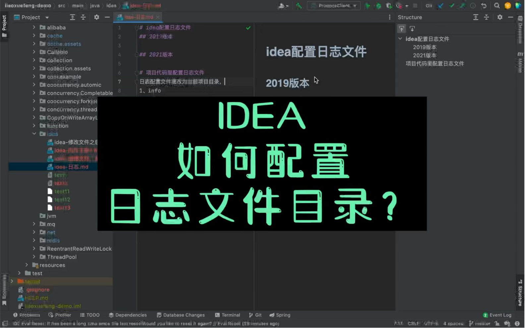This screenshot has height=328, width=525.
Task: Collapse the idea folder
Action: click(x=34, y=134)
